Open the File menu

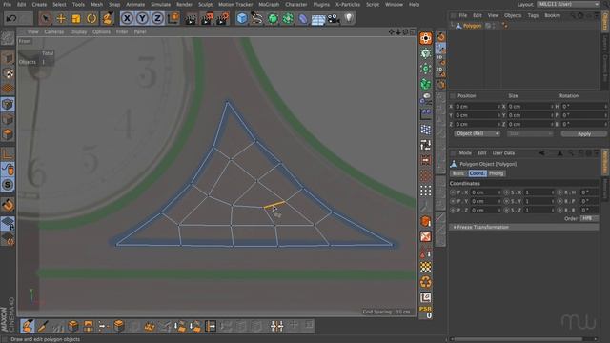7,4
